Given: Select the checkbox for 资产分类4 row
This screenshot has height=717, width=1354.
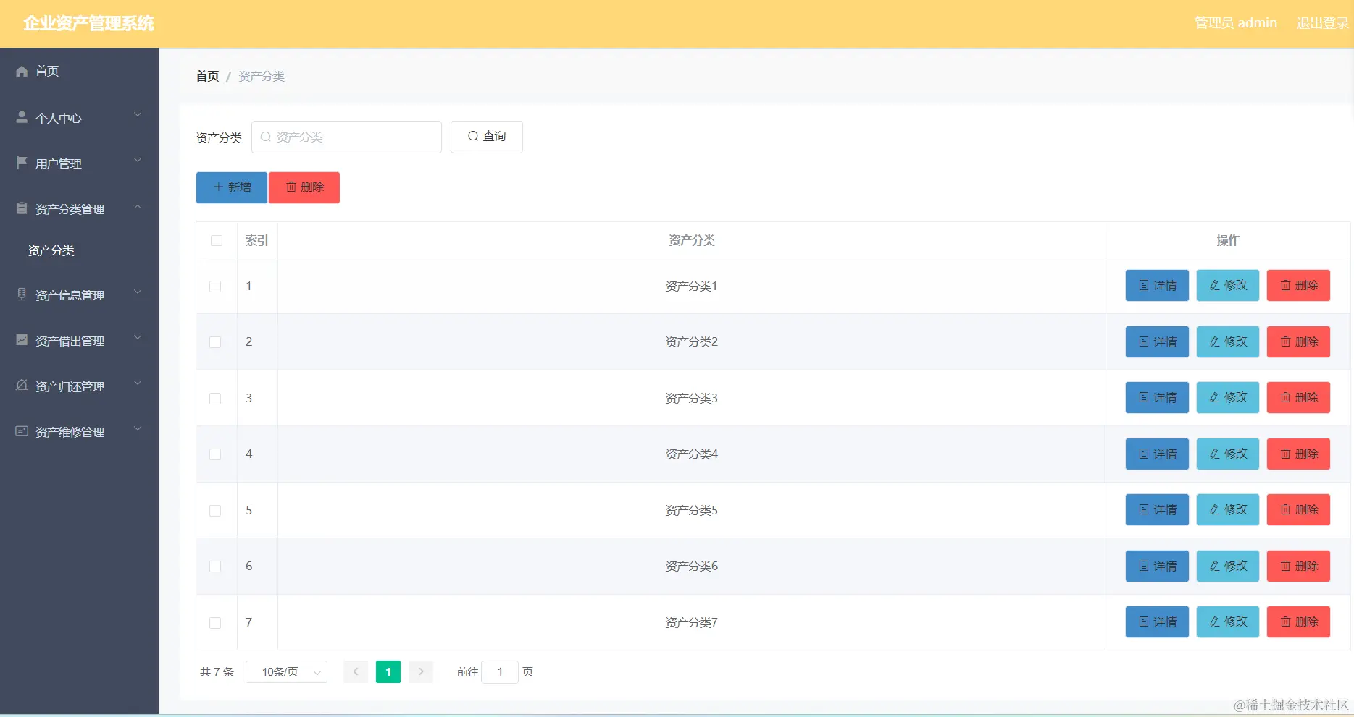Looking at the screenshot, I should coord(215,454).
